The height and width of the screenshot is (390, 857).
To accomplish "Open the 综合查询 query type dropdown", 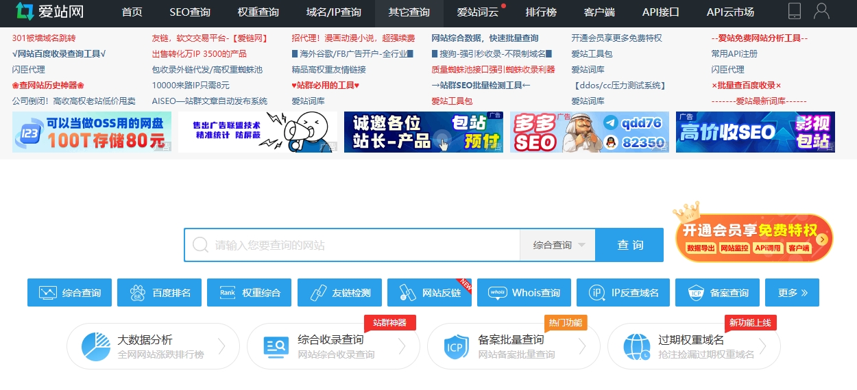I will (557, 245).
